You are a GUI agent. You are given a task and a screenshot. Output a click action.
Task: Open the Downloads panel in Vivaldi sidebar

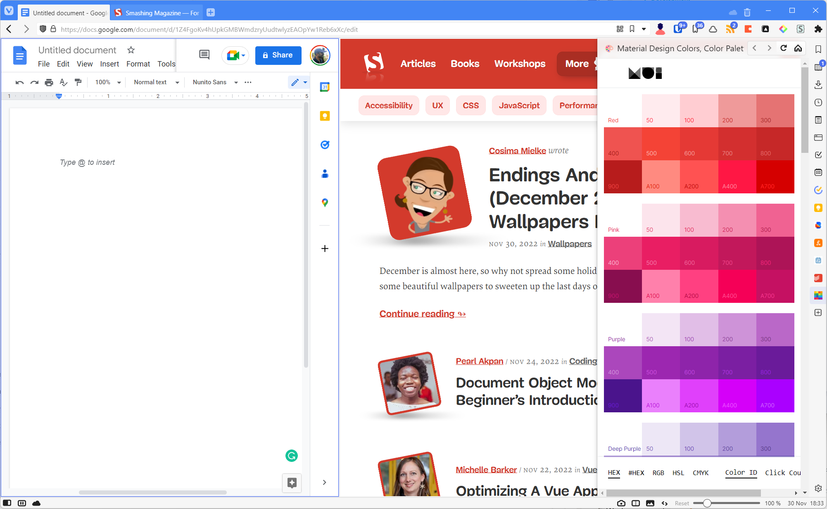818,85
